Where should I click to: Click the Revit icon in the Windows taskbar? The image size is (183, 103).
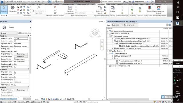pyautogui.click(x=178, y=23)
